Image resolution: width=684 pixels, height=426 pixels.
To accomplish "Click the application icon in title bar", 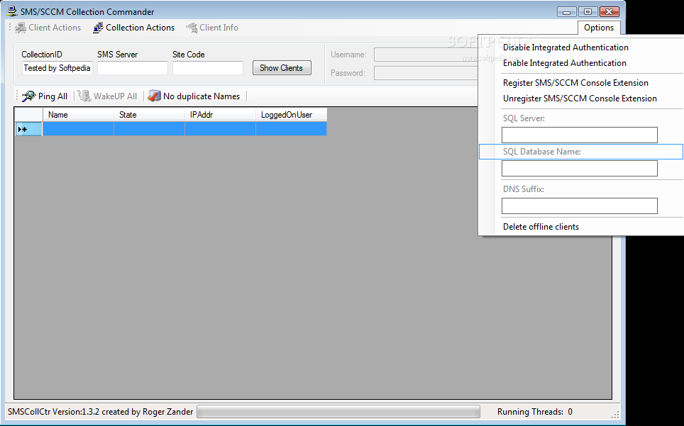I will pyautogui.click(x=12, y=11).
